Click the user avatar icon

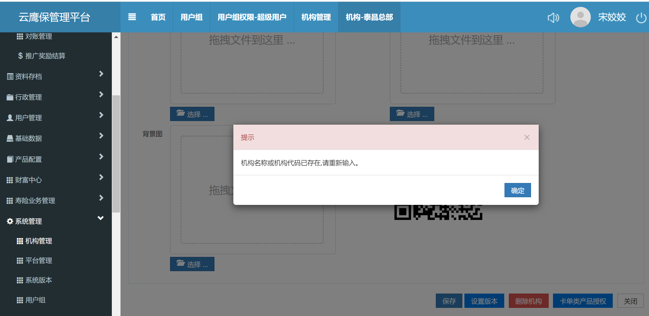(x=580, y=17)
